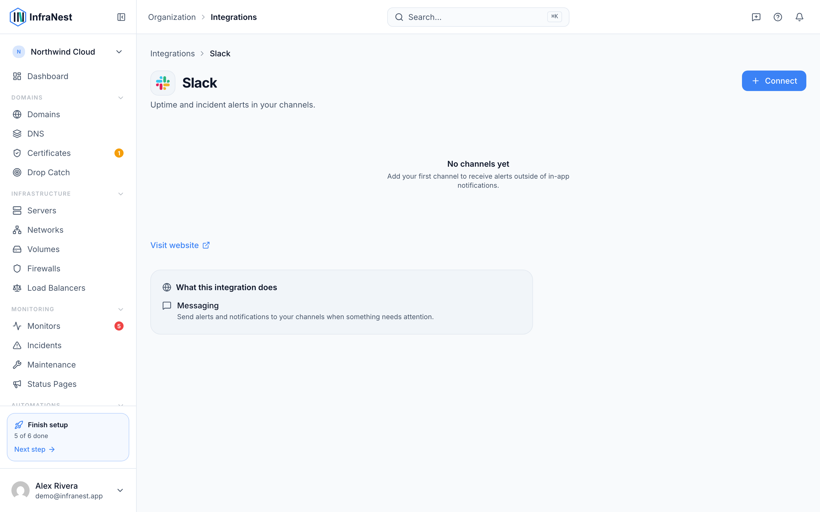Click the Monitors activity pulse icon
This screenshot has width=820, height=512.
click(17, 326)
